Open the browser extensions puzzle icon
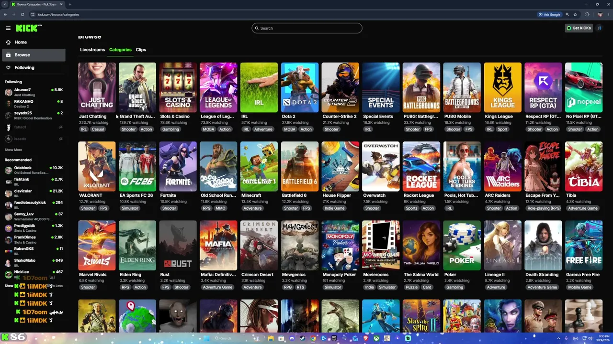The width and height of the screenshot is (613, 344). [x=587, y=14]
